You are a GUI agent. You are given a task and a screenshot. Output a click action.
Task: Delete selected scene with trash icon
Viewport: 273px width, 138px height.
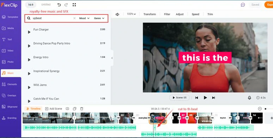pos(82,109)
